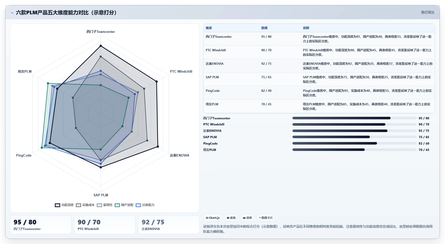Click the SAP PLM description text in 说明 column
The width and height of the screenshot is (445, 244).
click(x=367, y=80)
